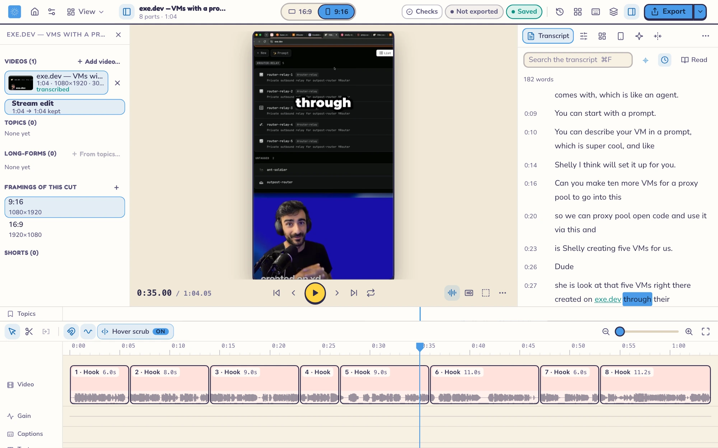Click the dashed selection frame icon
Screen dimensions: 718x448
pyautogui.click(x=486, y=293)
